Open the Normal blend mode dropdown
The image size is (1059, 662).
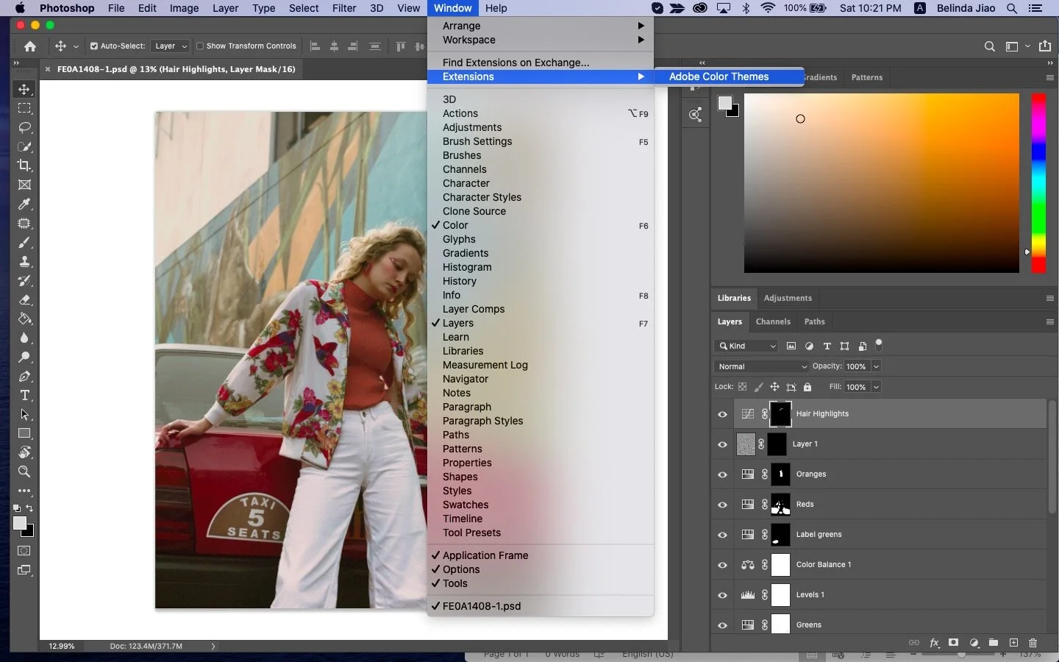coord(761,366)
